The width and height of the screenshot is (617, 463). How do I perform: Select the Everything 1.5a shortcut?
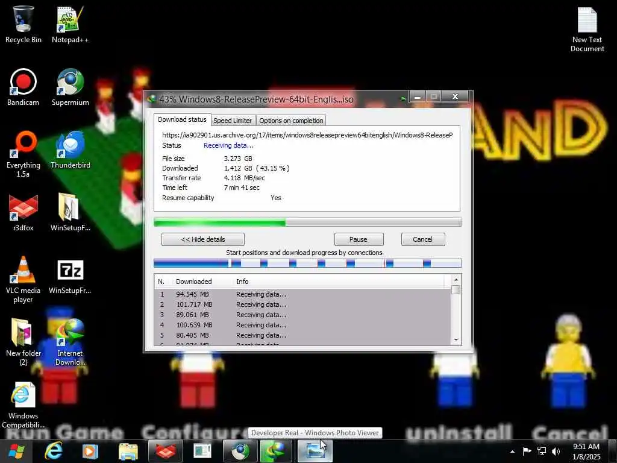tap(23, 154)
